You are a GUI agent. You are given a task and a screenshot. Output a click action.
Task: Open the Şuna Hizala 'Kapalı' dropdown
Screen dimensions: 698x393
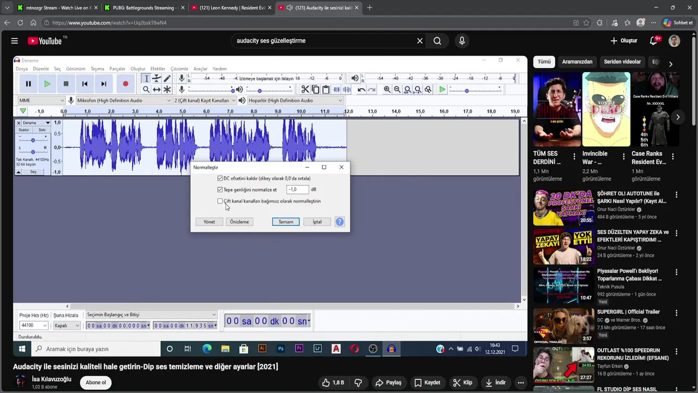point(67,325)
